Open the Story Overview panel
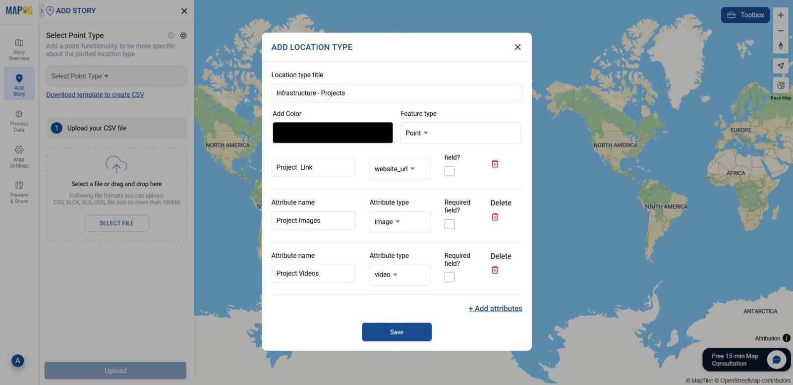The width and height of the screenshot is (793, 385). (x=19, y=49)
